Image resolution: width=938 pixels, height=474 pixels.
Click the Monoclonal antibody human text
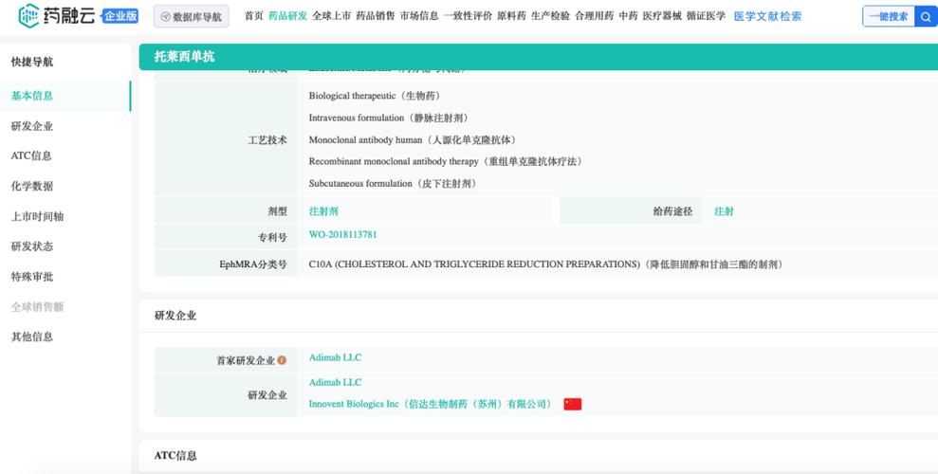coord(414,140)
